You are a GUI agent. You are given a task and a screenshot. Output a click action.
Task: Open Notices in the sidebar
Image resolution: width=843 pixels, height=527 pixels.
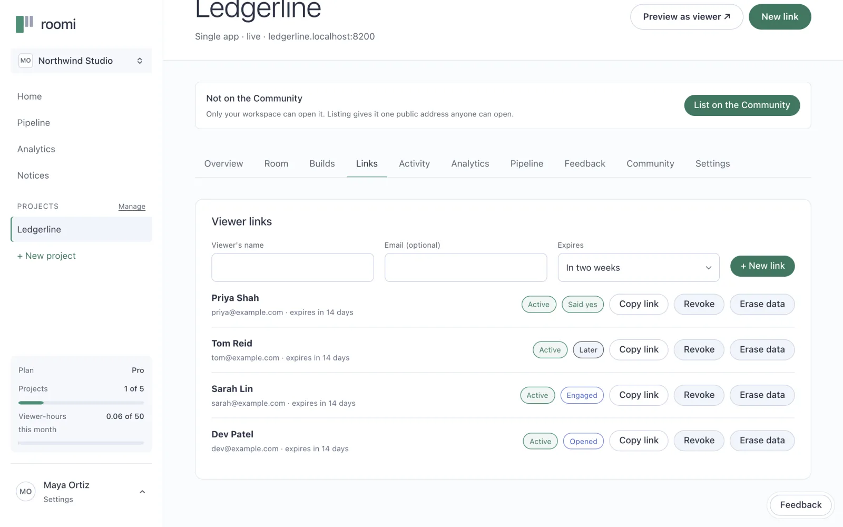(33, 175)
